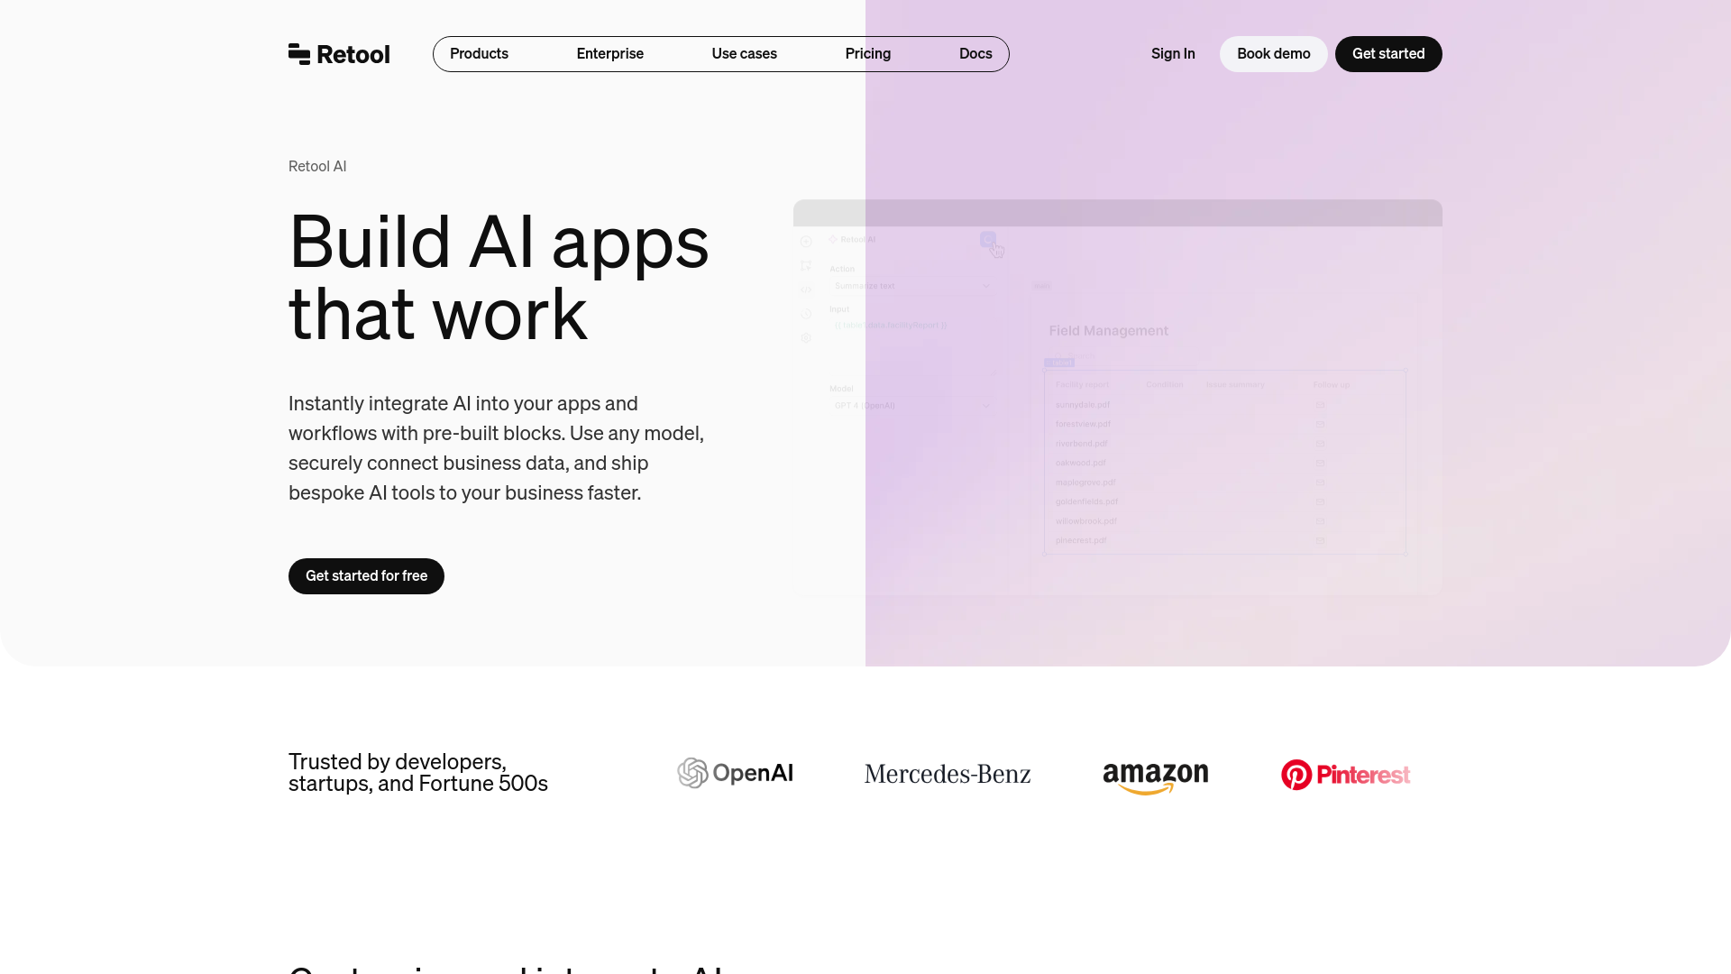Expand the Summarize text action dropdown

(985, 286)
